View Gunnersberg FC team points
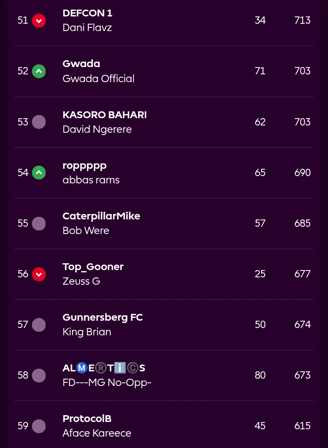Screen dimensions: 328x448 102,317
